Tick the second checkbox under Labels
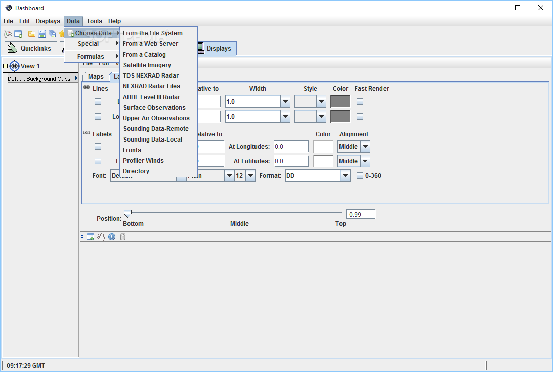Screen dimensions: 553x372 pos(98,161)
